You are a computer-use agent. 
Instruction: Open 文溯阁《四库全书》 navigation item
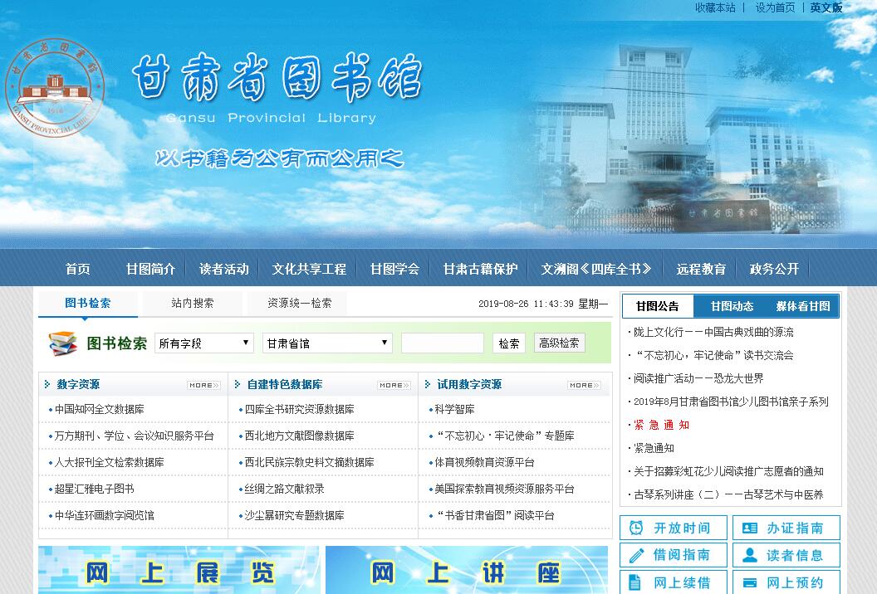(596, 270)
